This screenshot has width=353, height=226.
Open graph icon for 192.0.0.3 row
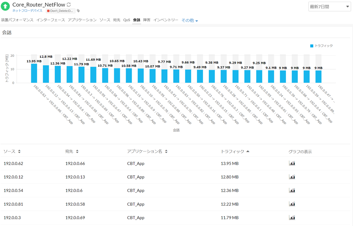tap(292, 218)
